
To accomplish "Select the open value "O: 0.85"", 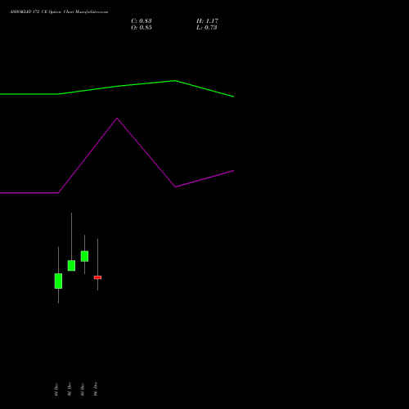I will point(142,28).
